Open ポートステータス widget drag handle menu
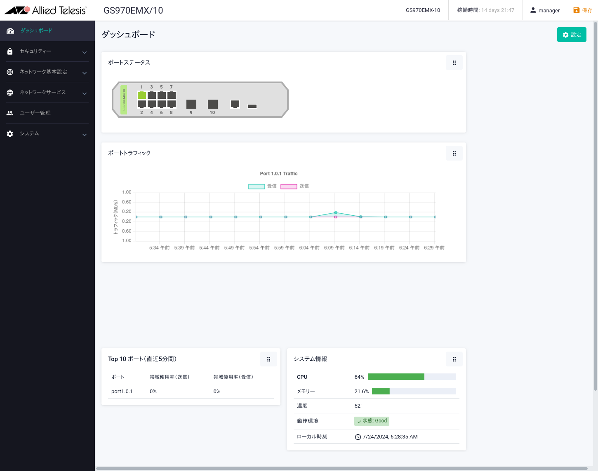 coord(454,63)
